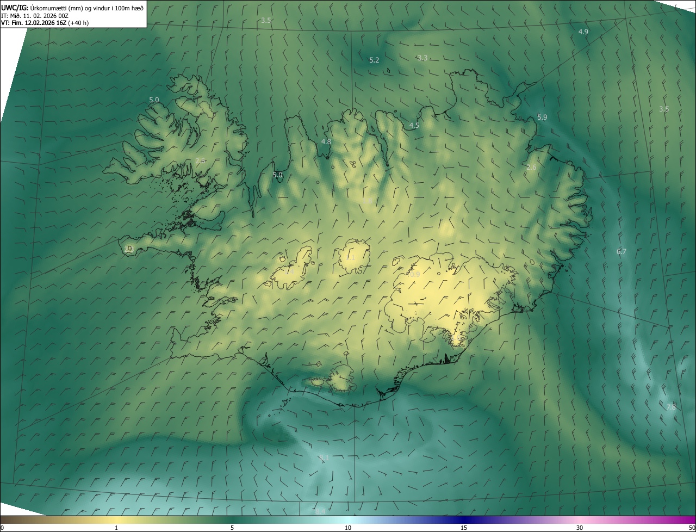Click the 7.8 value label on the map
The height and width of the screenshot is (532, 696).
[671, 407]
